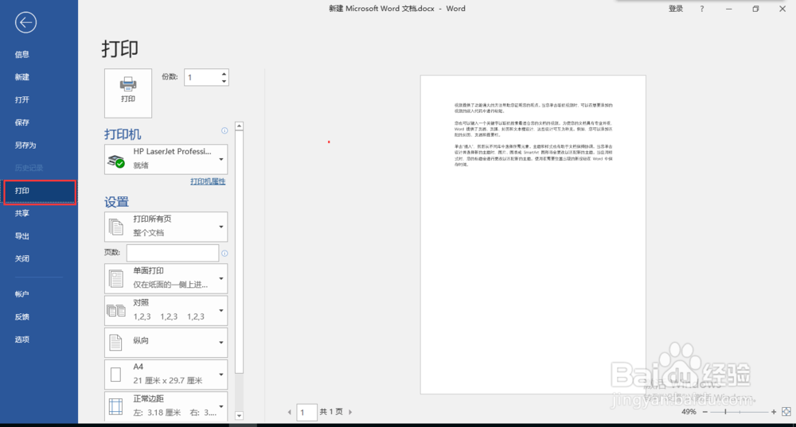Click the copies number field
This screenshot has height=427, width=796.
(202, 78)
